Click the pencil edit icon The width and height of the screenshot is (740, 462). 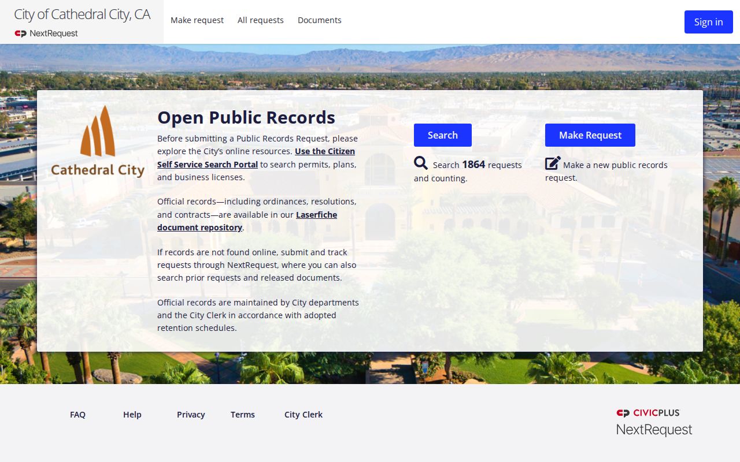pyautogui.click(x=553, y=163)
